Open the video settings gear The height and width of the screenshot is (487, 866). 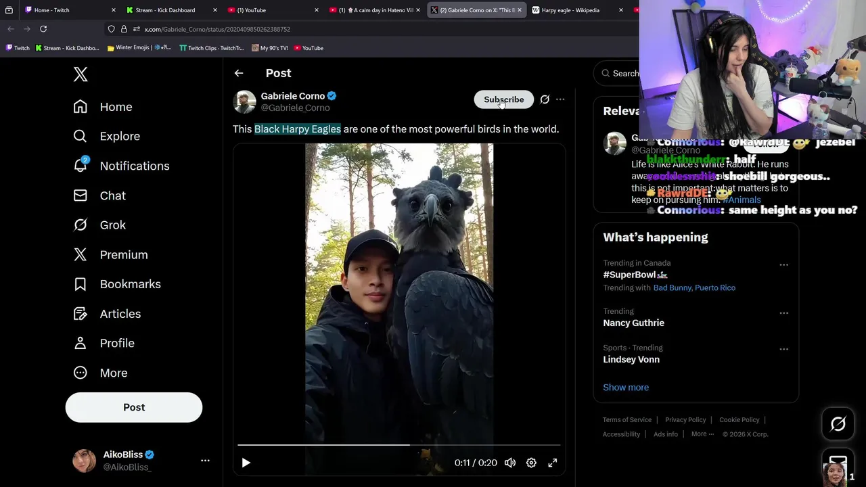pos(531,463)
